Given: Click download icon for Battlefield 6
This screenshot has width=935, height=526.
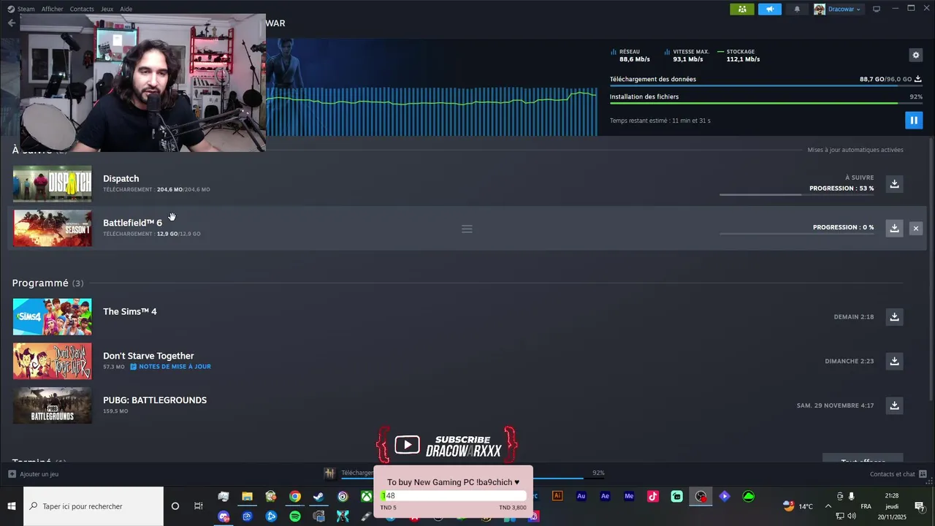Looking at the screenshot, I should [x=894, y=228].
